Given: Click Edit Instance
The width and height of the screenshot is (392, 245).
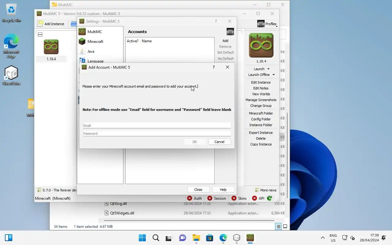Looking at the screenshot, I should (261, 82).
